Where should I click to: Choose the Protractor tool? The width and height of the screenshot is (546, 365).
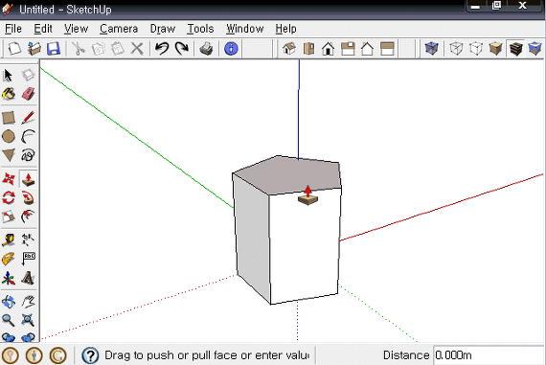click(9, 259)
